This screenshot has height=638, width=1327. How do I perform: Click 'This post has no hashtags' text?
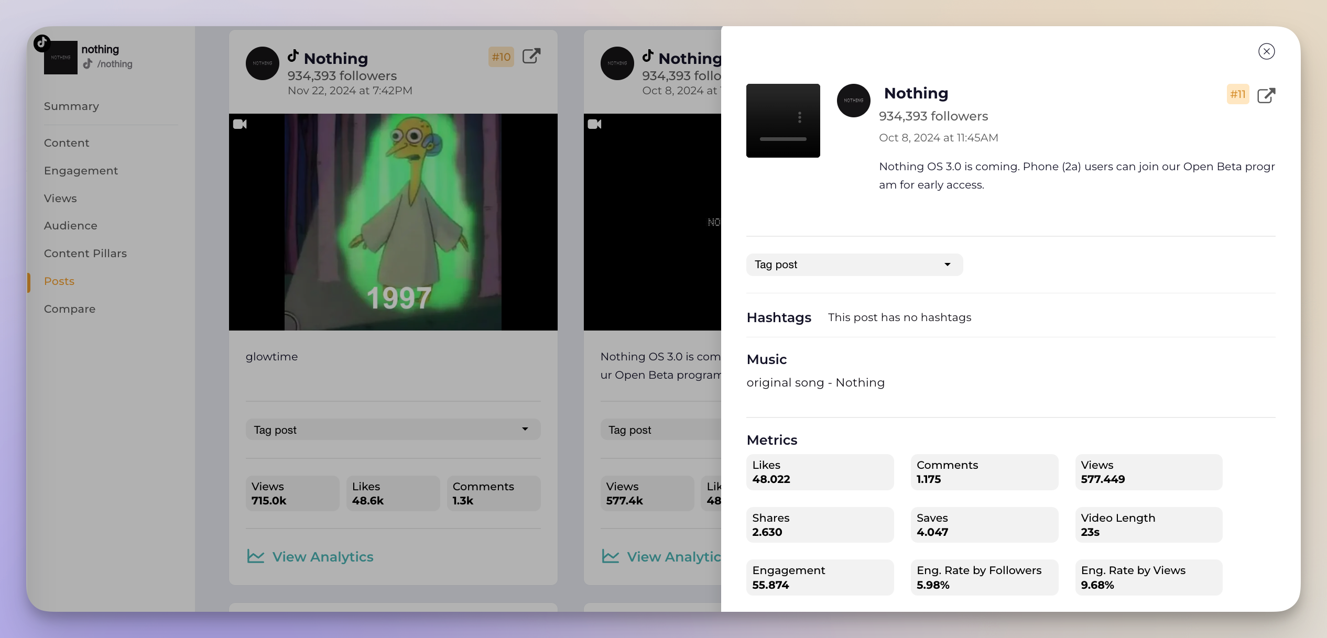[x=899, y=317]
